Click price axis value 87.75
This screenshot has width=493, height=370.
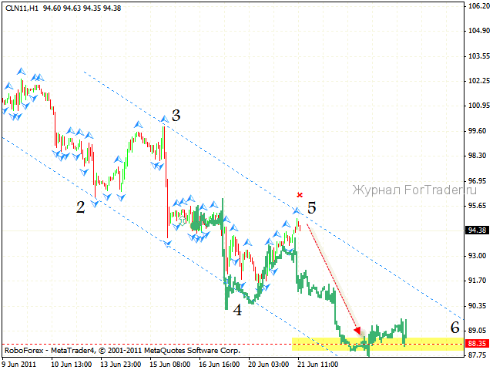pyautogui.click(x=479, y=355)
